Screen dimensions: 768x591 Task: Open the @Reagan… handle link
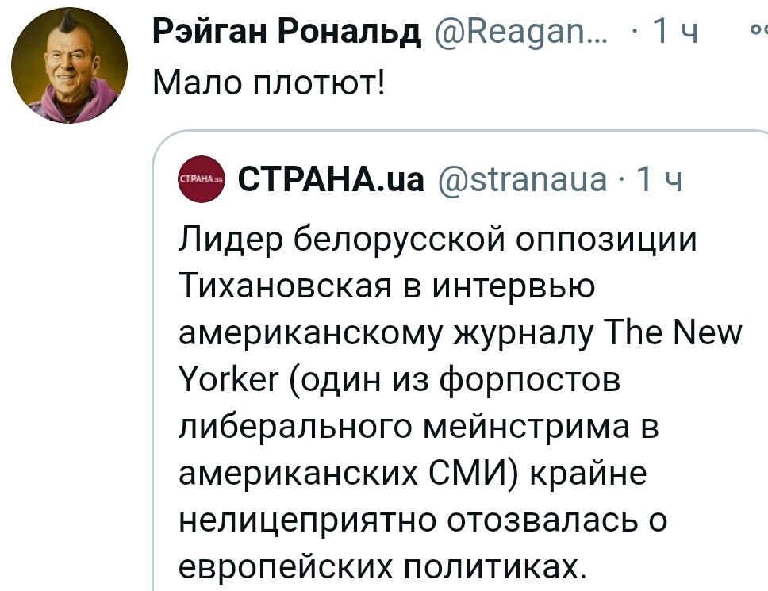click(520, 33)
